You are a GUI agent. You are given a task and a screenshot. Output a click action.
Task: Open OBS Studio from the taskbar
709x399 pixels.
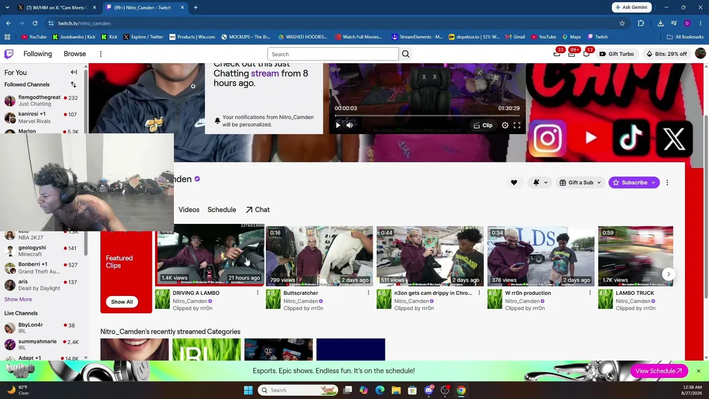(x=445, y=390)
